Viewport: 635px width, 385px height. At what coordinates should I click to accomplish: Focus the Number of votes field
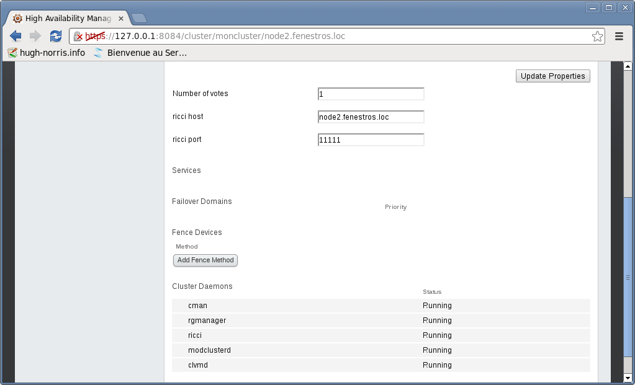coord(371,94)
